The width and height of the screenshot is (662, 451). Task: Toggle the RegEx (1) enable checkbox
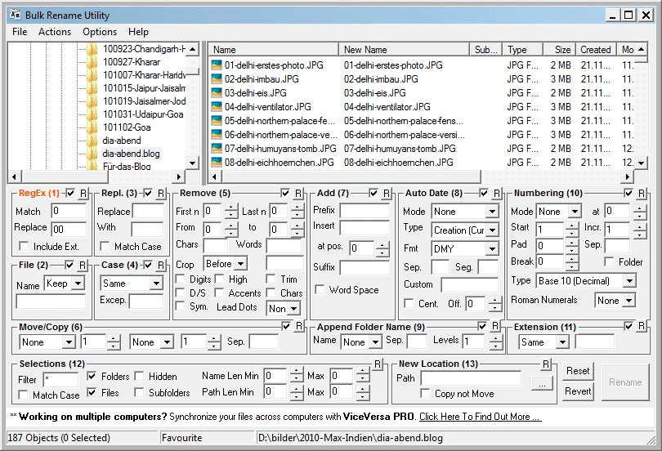(70, 193)
